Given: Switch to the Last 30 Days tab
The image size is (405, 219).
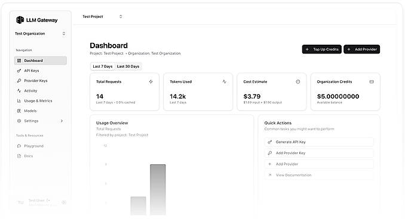Looking at the screenshot, I should (128, 67).
